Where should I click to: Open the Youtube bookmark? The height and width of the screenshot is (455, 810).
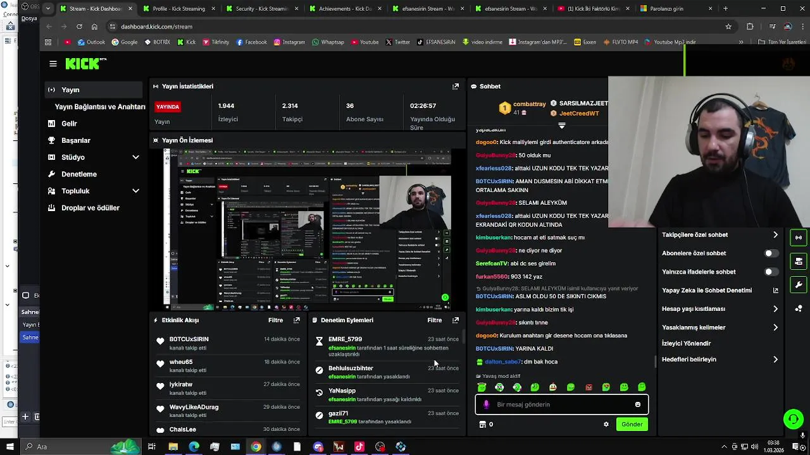(364, 42)
